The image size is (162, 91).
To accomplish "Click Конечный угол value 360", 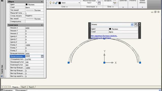I will (34, 65).
